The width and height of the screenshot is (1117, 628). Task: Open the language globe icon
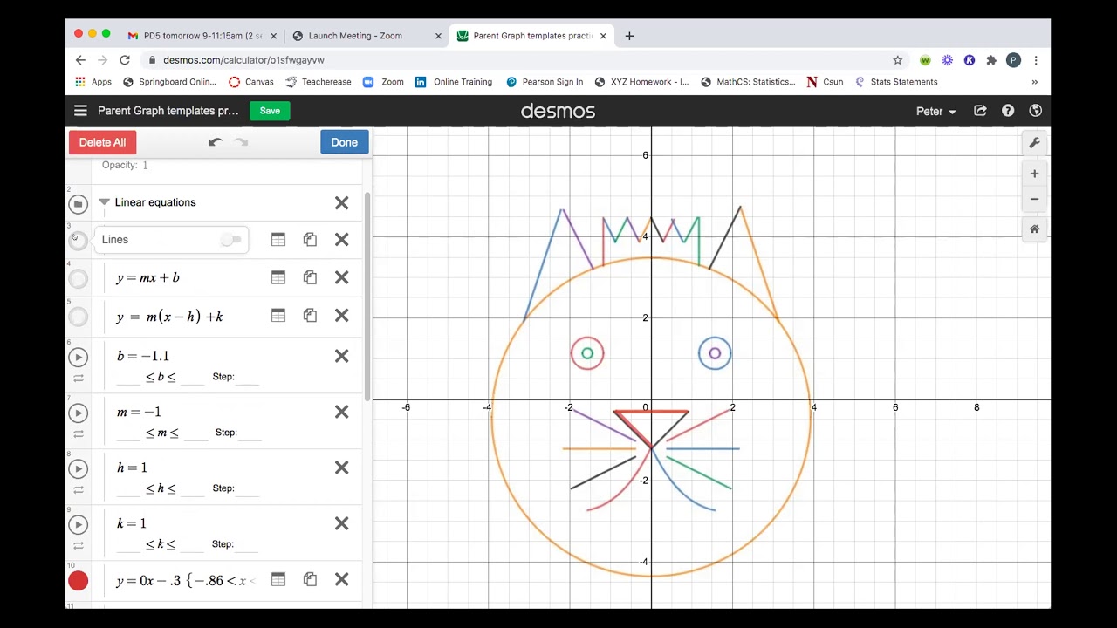1036,111
